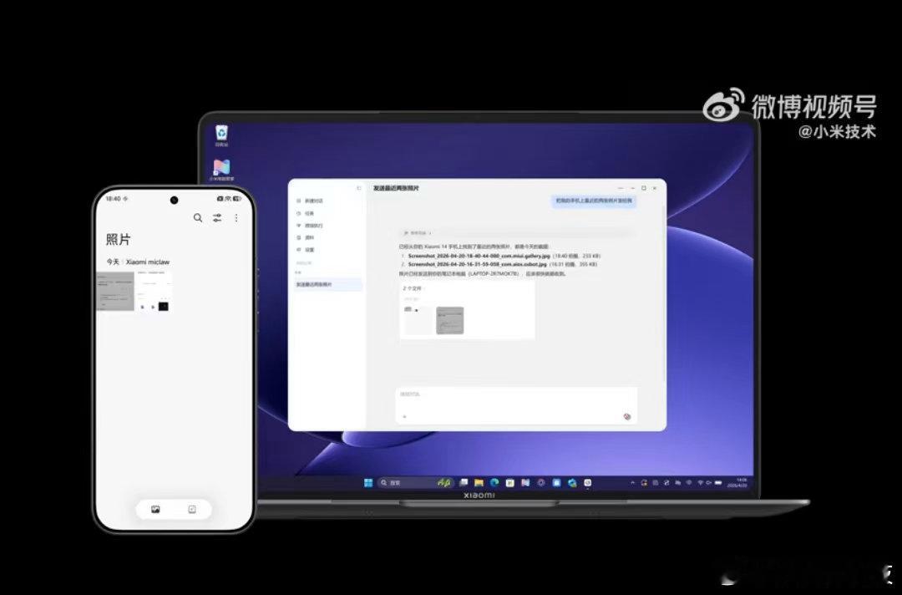
Task: Tap the filter sliders icon on phone
Action: coord(217,218)
